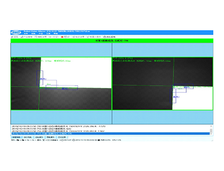Click the red Stop (停止) square icon
The height and width of the screenshot is (171, 224).
pyautogui.click(x=62, y=37)
